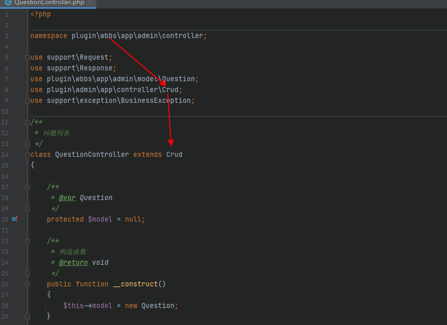Click the @return tag in docblock
The width and height of the screenshot is (447, 325).
[73, 262]
